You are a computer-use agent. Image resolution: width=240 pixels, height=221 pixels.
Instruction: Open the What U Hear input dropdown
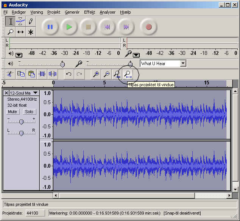pyautogui.click(x=183, y=64)
